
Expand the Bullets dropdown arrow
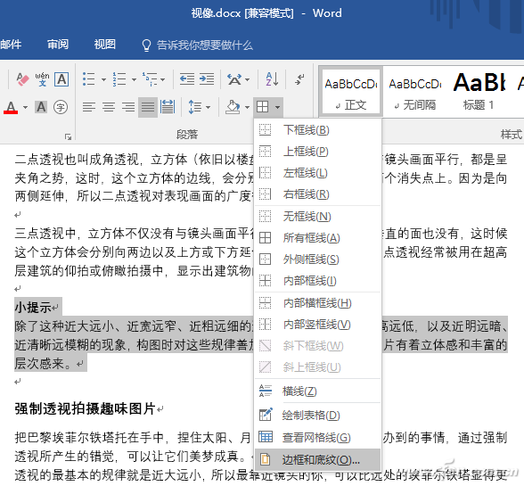click(x=103, y=79)
